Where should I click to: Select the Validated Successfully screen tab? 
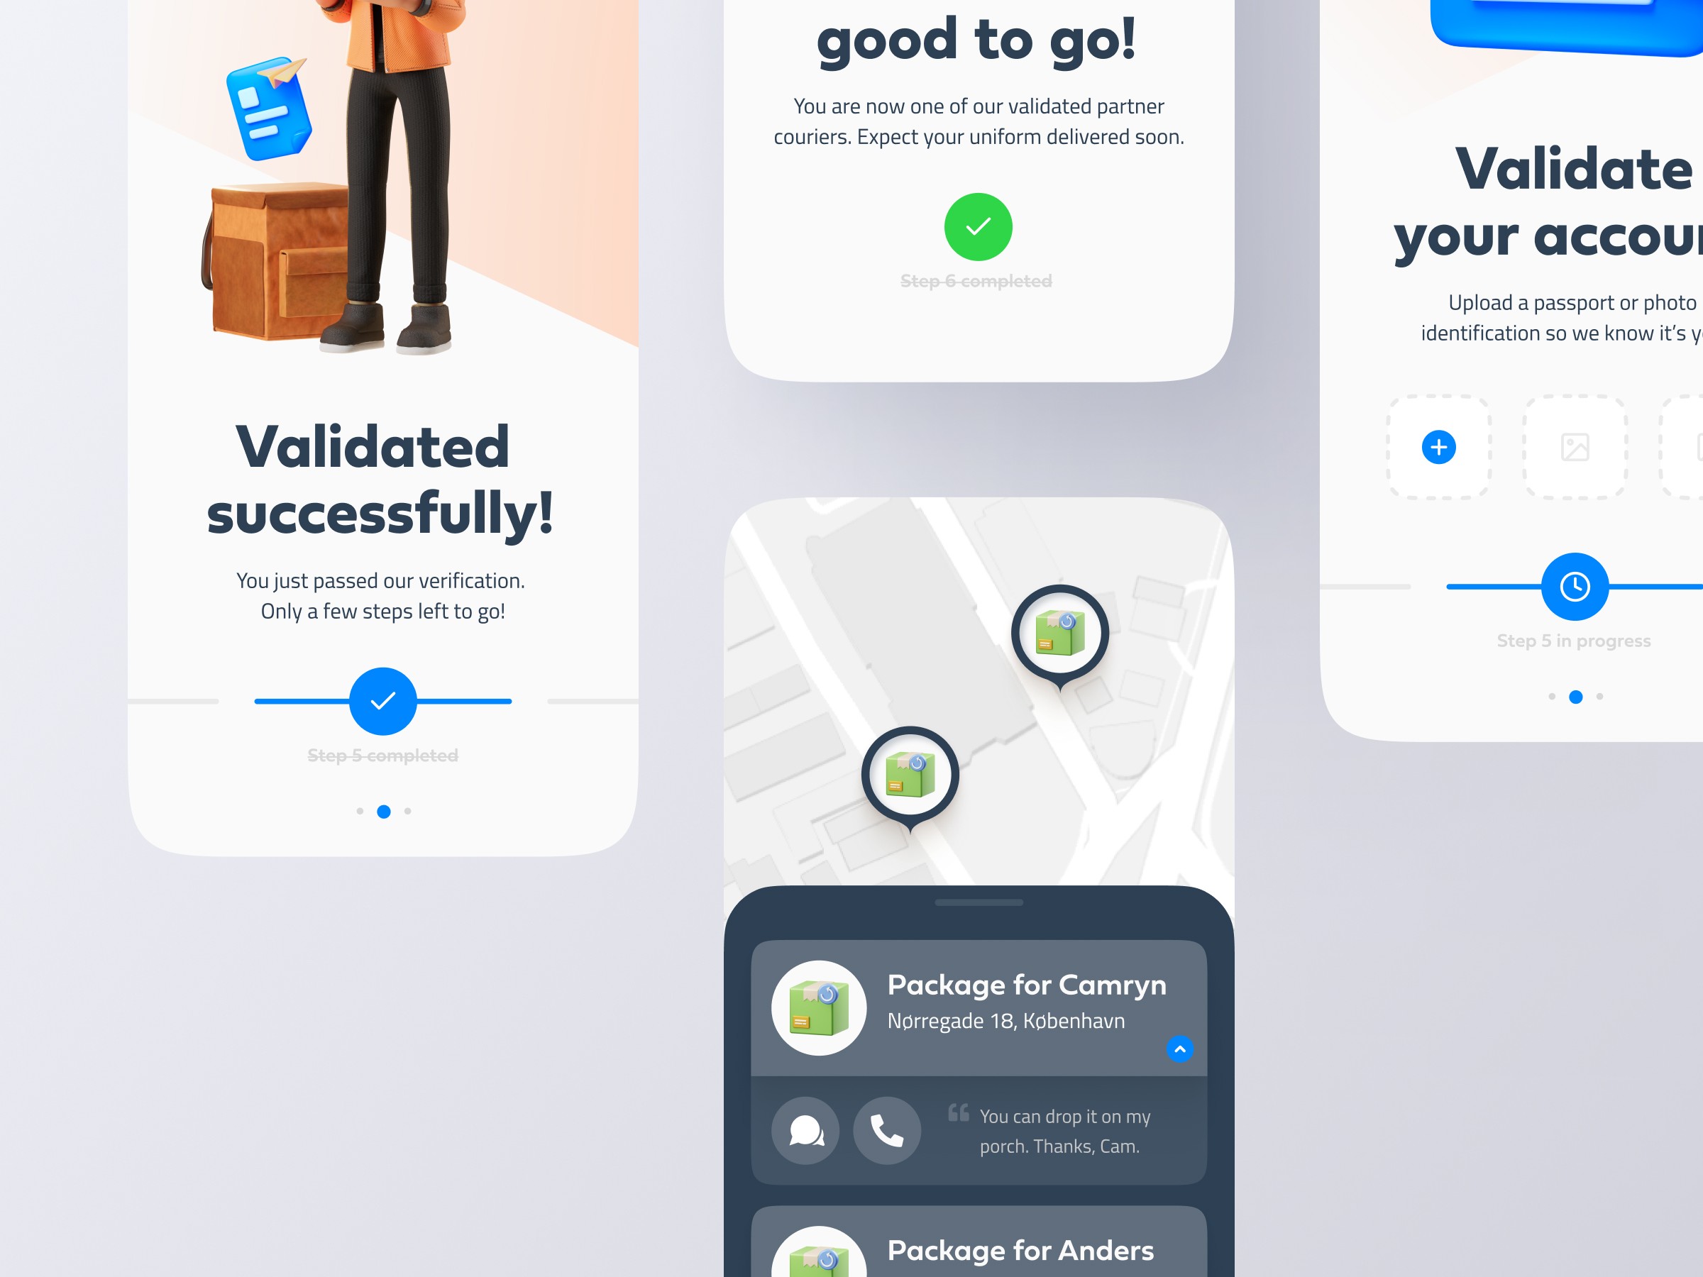pos(381,812)
